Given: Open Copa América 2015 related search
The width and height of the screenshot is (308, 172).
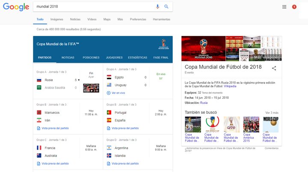Looking at the screenshot, I should click(x=251, y=129).
